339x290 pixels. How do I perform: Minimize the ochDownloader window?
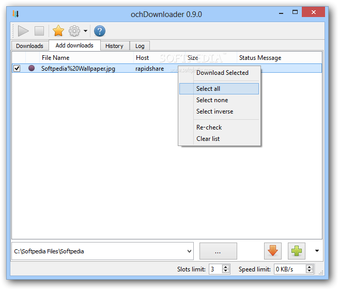281,13
